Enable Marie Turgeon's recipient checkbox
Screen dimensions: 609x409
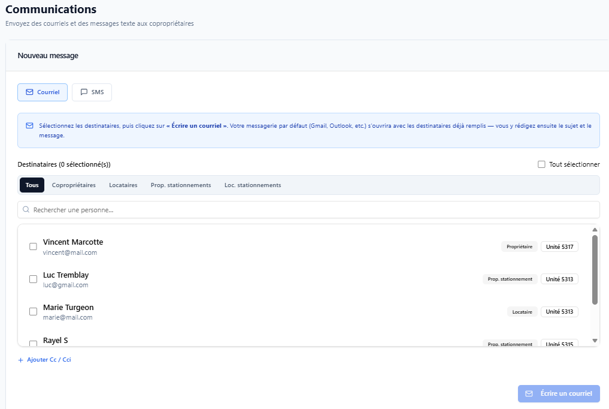(x=34, y=311)
